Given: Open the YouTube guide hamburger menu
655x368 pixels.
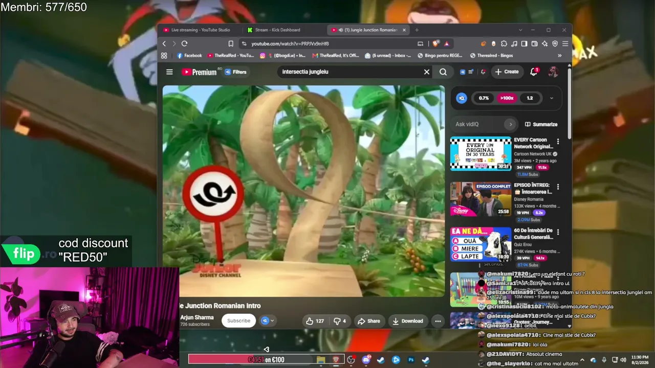Looking at the screenshot, I should click(x=169, y=72).
